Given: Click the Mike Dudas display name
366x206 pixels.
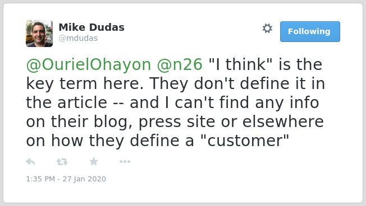Looking at the screenshot, I should [91, 27].
